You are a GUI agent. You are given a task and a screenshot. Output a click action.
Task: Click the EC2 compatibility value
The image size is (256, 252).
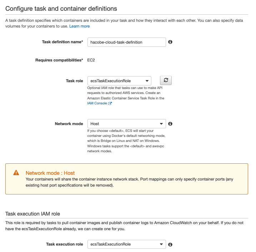point(91,60)
